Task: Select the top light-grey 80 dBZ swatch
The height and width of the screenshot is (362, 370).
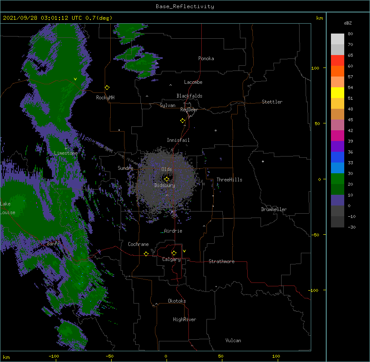Action: (x=337, y=39)
